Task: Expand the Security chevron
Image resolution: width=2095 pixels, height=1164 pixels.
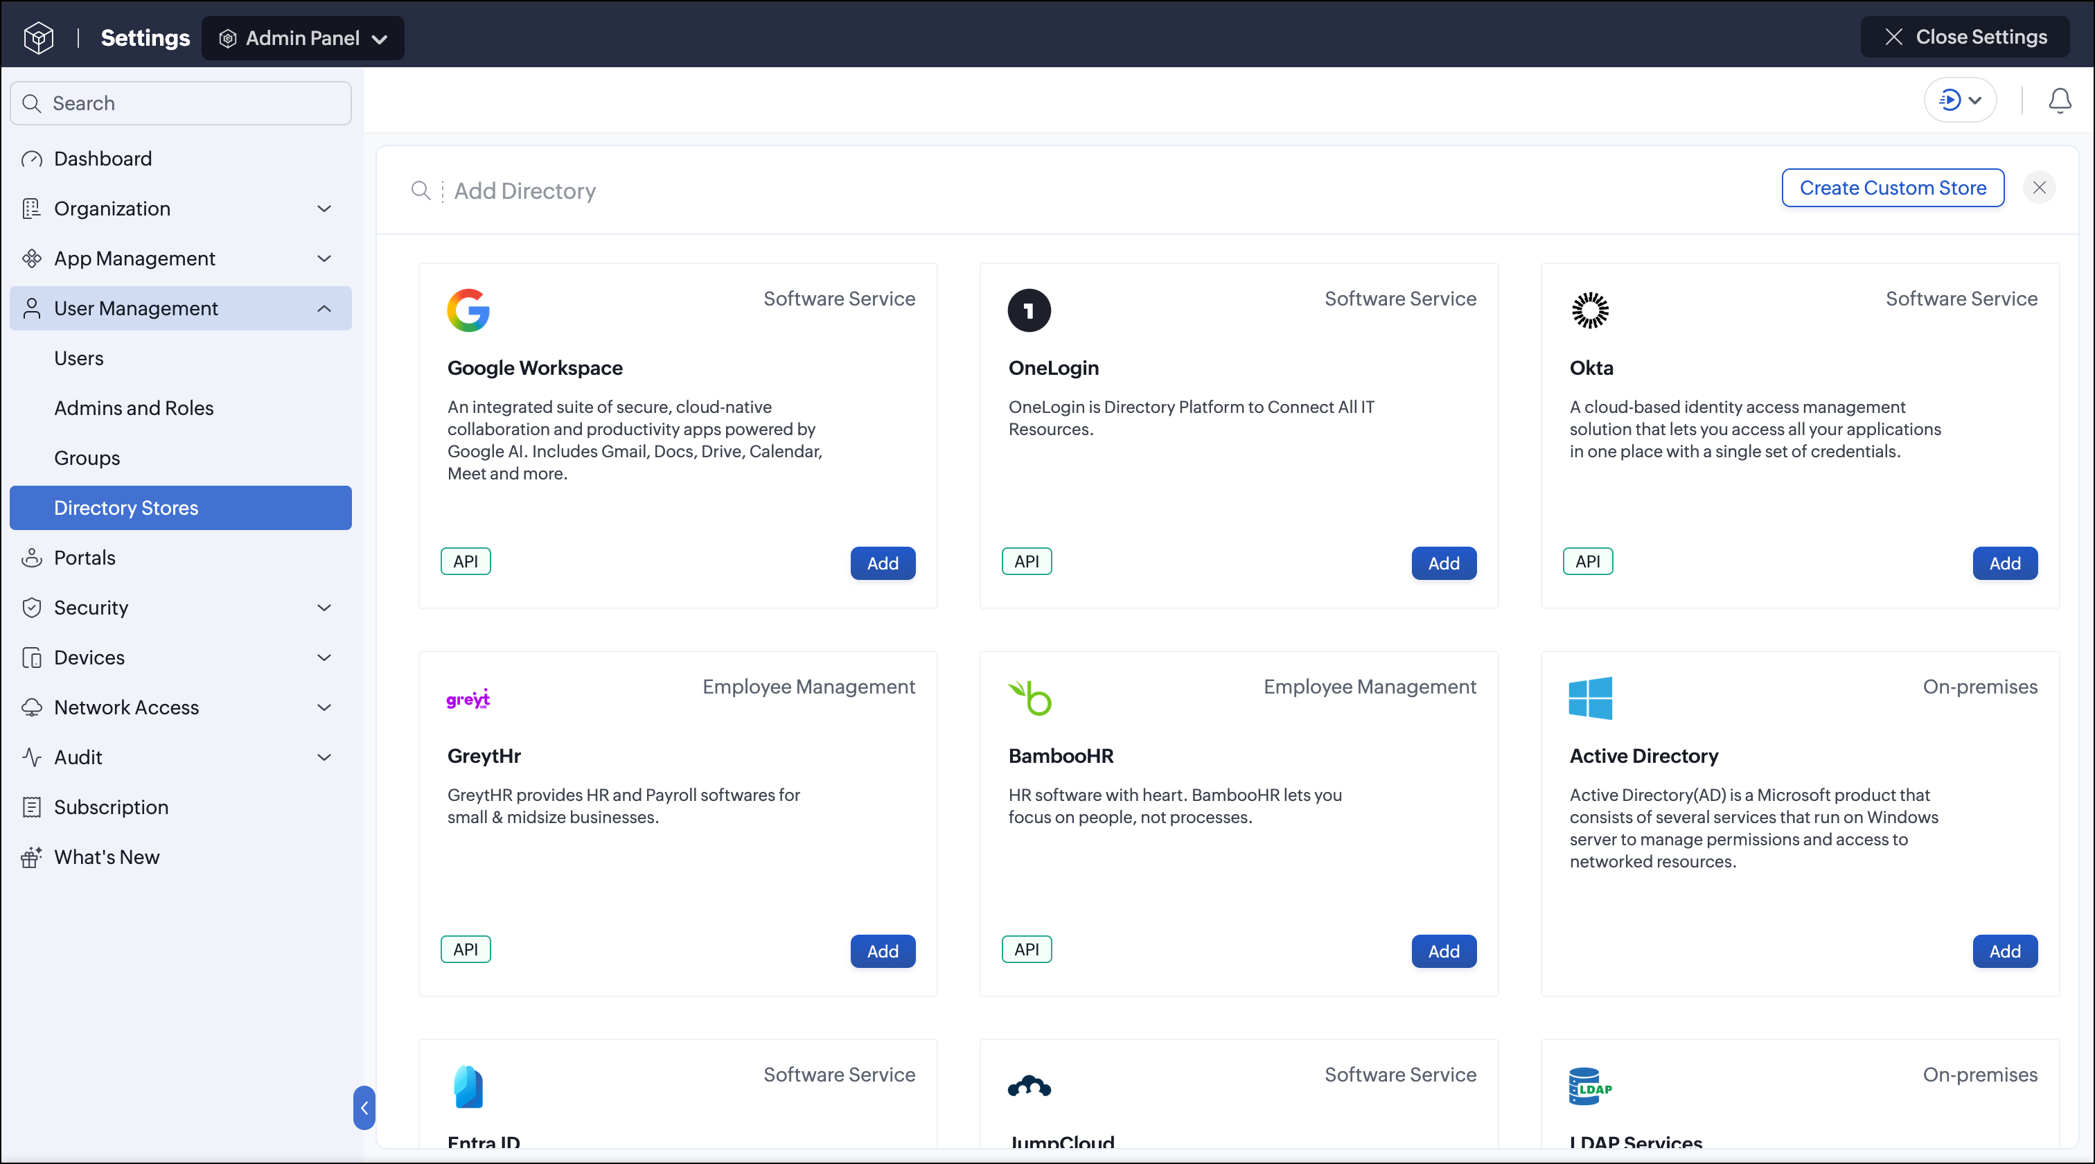Action: tap(324, 608)
